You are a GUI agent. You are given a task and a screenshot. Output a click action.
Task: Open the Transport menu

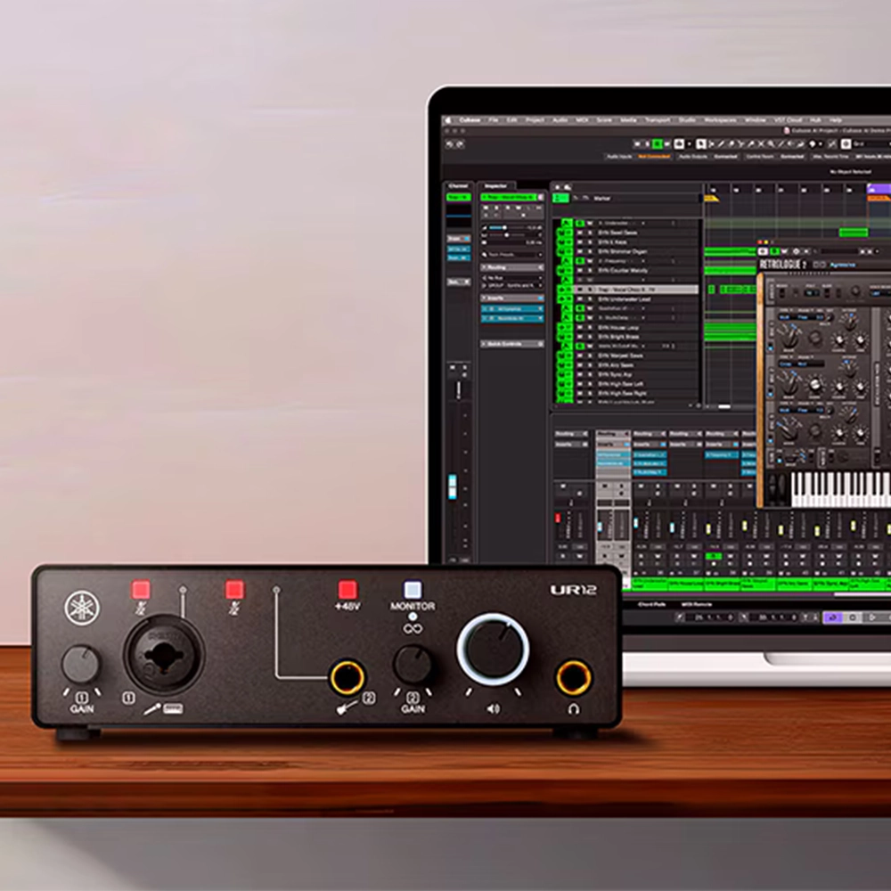click(x=657, y=120)
